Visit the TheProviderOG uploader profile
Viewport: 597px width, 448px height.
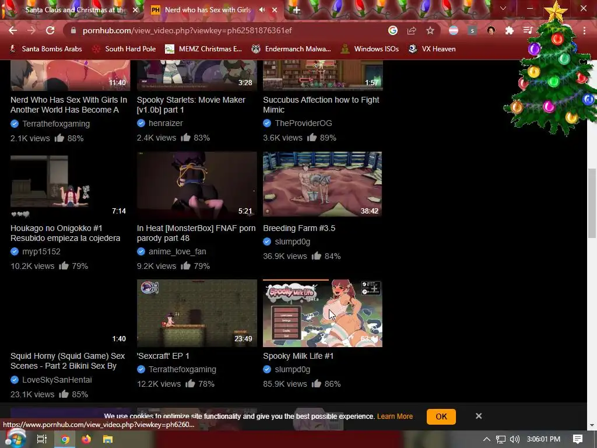(x=303, y=123)
